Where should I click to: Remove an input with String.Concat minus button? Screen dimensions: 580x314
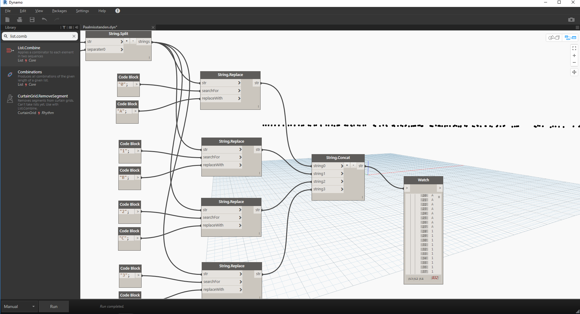(353, 165)
